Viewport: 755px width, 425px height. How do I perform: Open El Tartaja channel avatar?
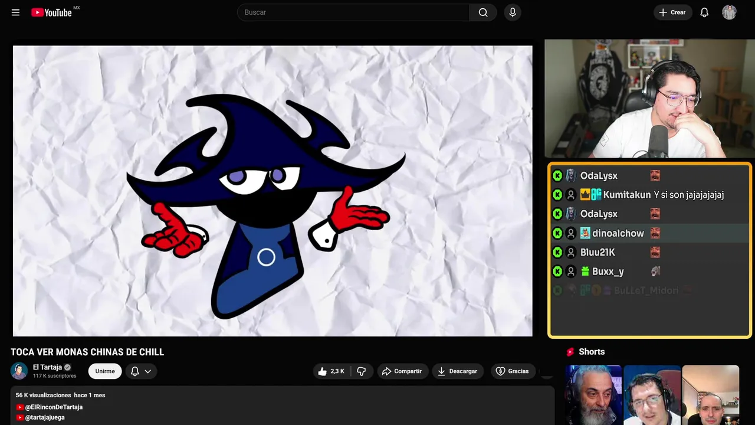click(x=19, y=371)
